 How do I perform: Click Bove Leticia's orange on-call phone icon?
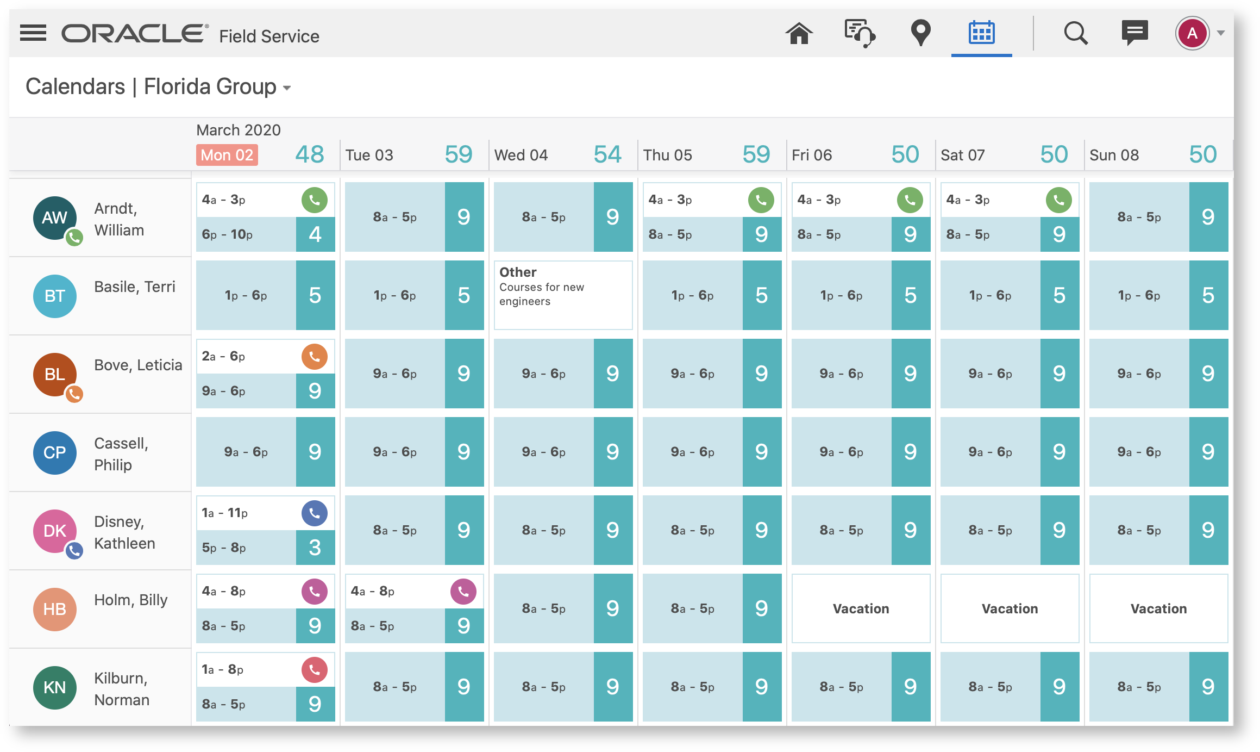[x=315, y=357]
